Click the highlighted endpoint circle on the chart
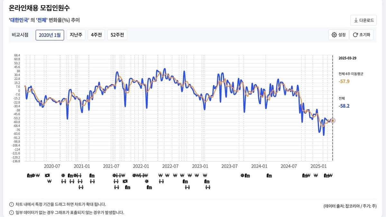 pos(333,120)
